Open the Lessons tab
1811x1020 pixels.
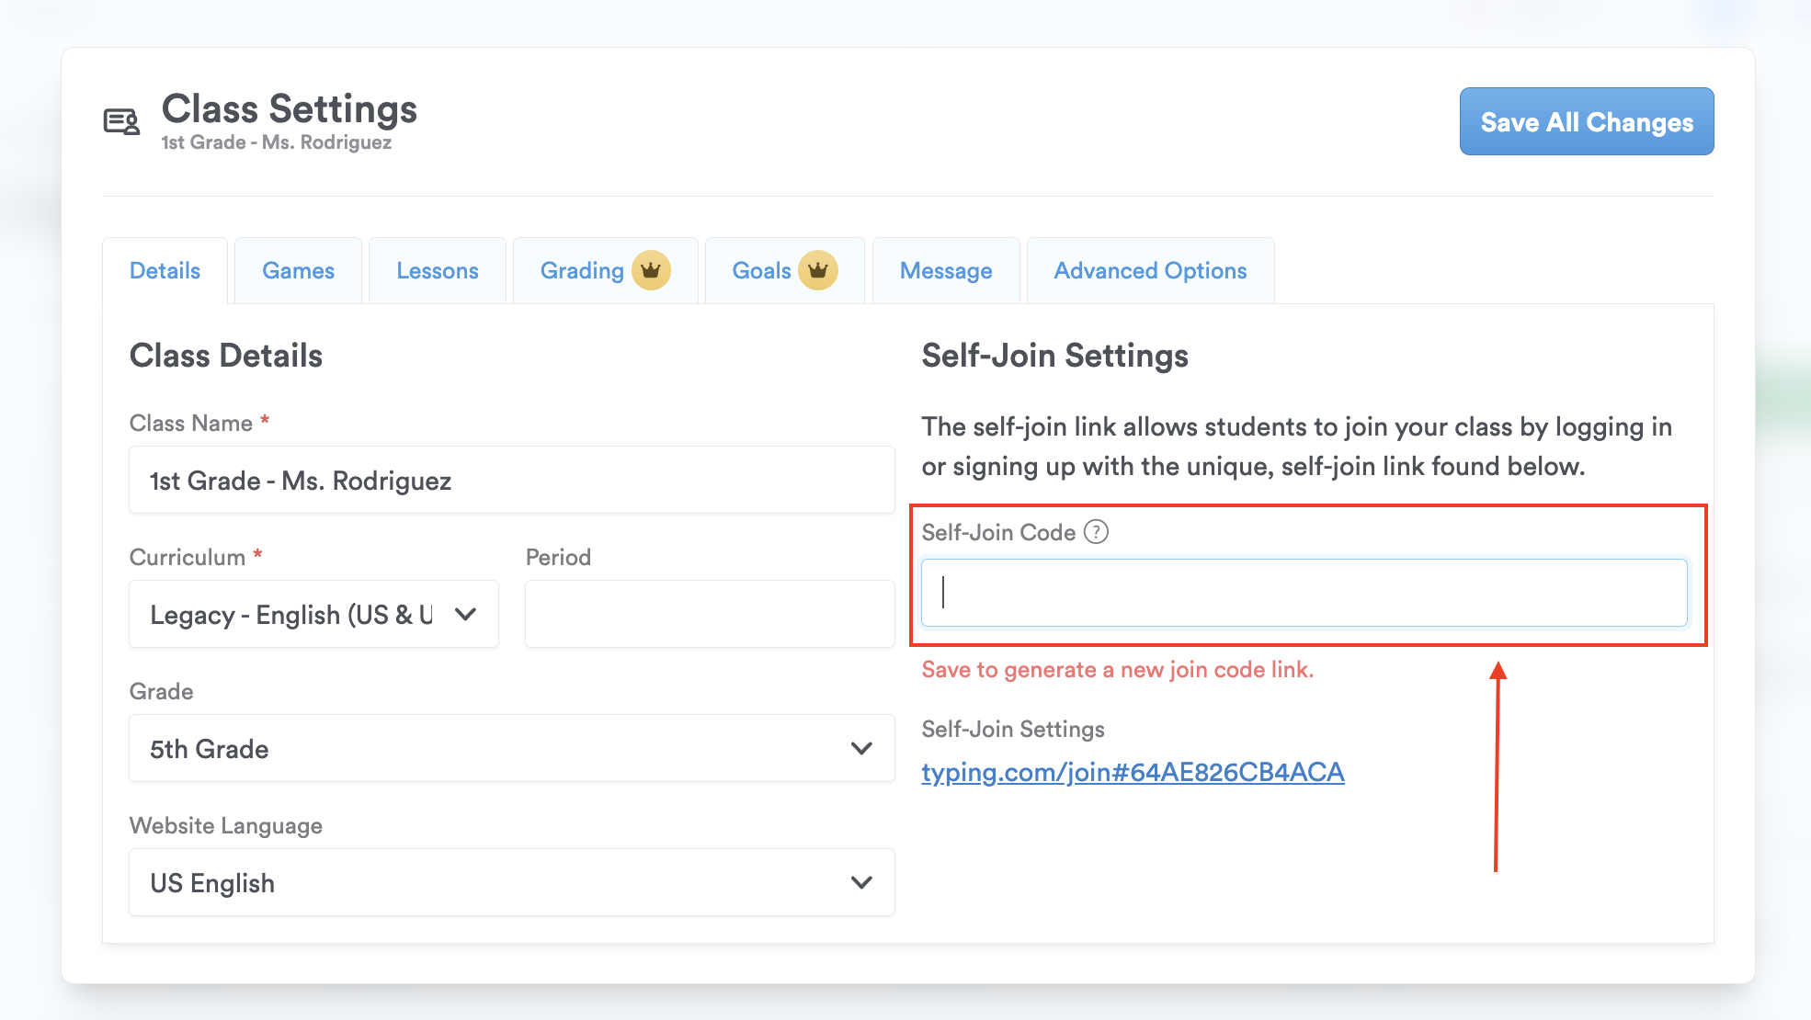coord(438,271)
